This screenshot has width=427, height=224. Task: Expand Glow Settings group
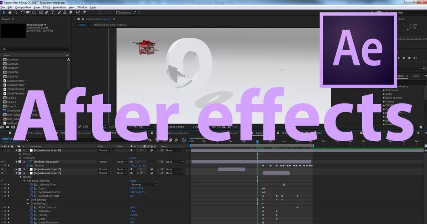28,203
